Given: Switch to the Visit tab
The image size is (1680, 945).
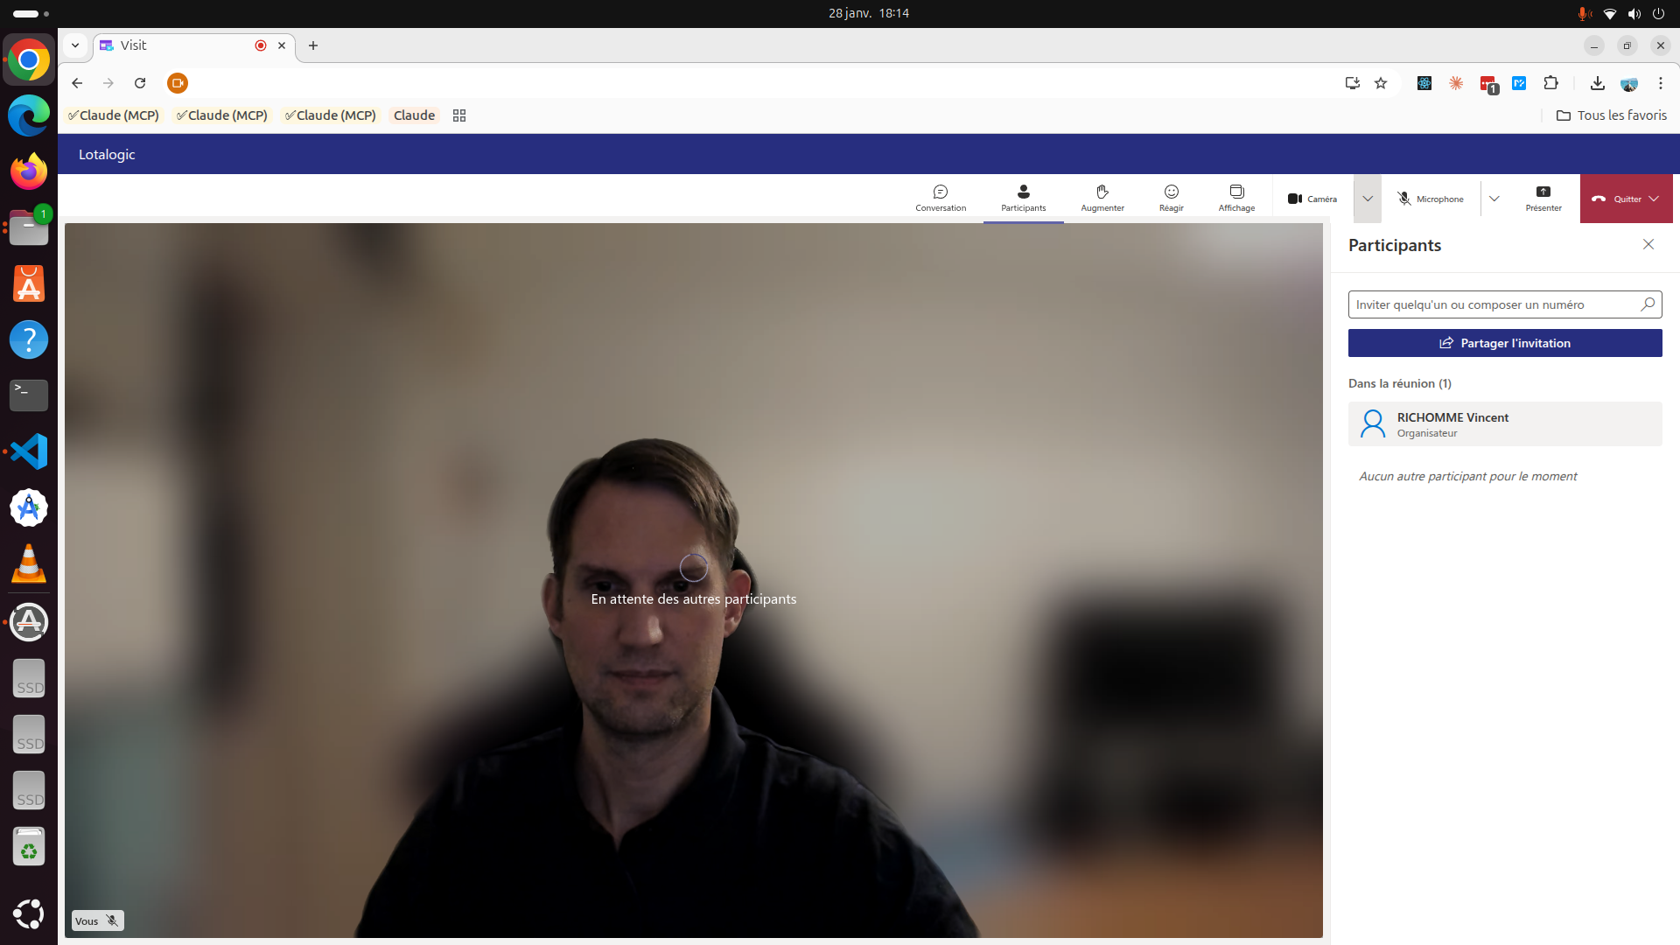Looking at the screenshot, I should coord(179,45).
